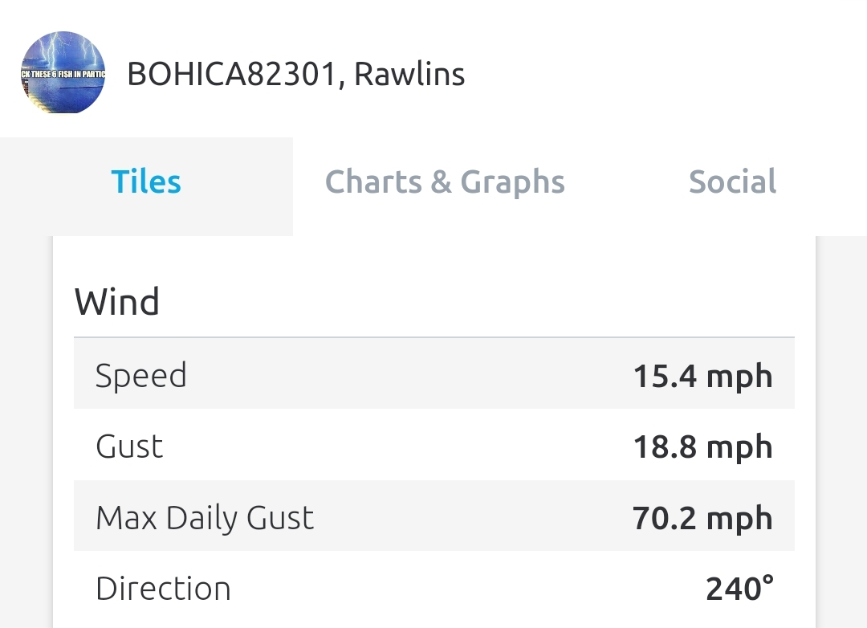The height and width of the screenshot is (628, 867).
Task: Switch to the Charts & Graphs tab
Action: pyautogui.click(x=445, y=182)
